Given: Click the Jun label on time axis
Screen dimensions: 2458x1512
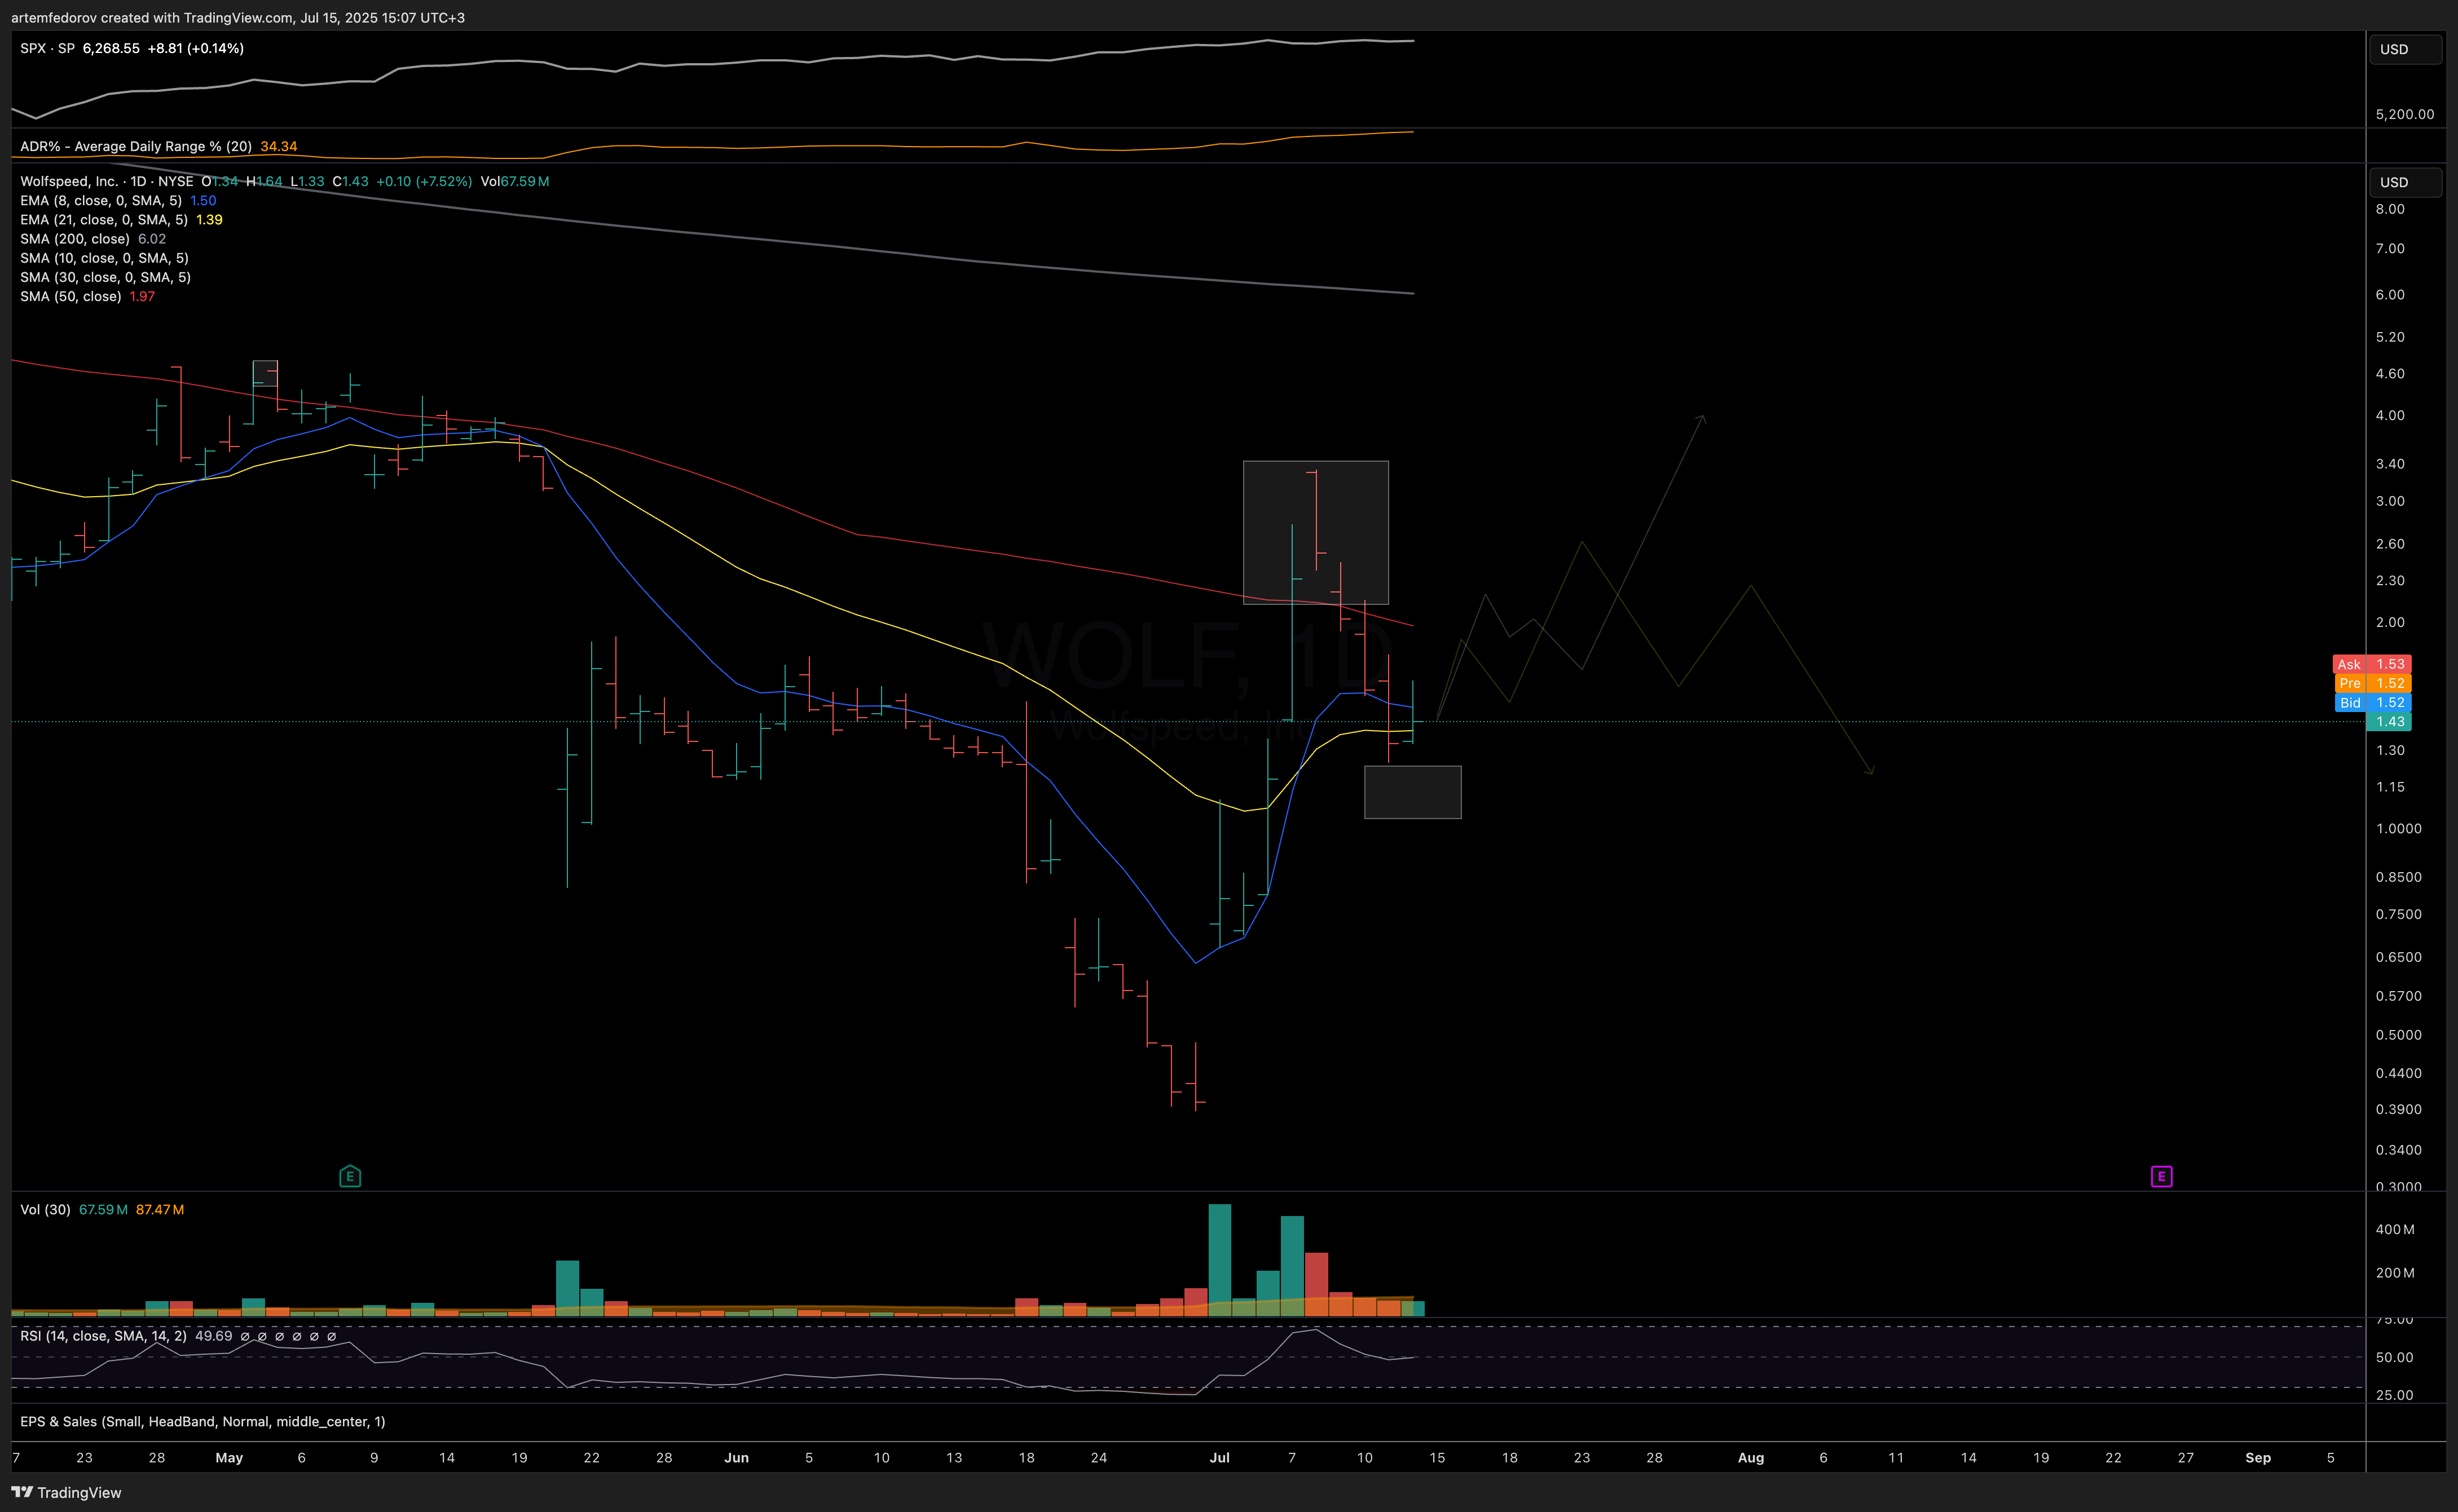Looking at the screenshot, I should (736, 1457).
